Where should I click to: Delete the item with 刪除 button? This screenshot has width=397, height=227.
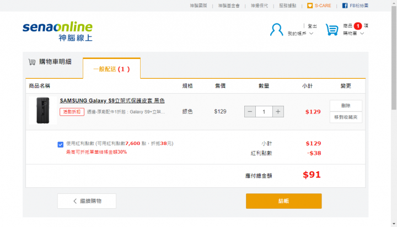(x=346, y=106)
